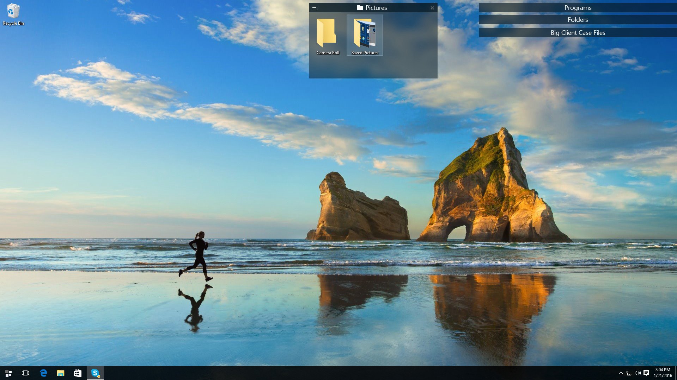This screenshot has height=380, width=677.
Task: Launch Microsoft Edge from the taskbar
Action: click(x=44, y=373)
